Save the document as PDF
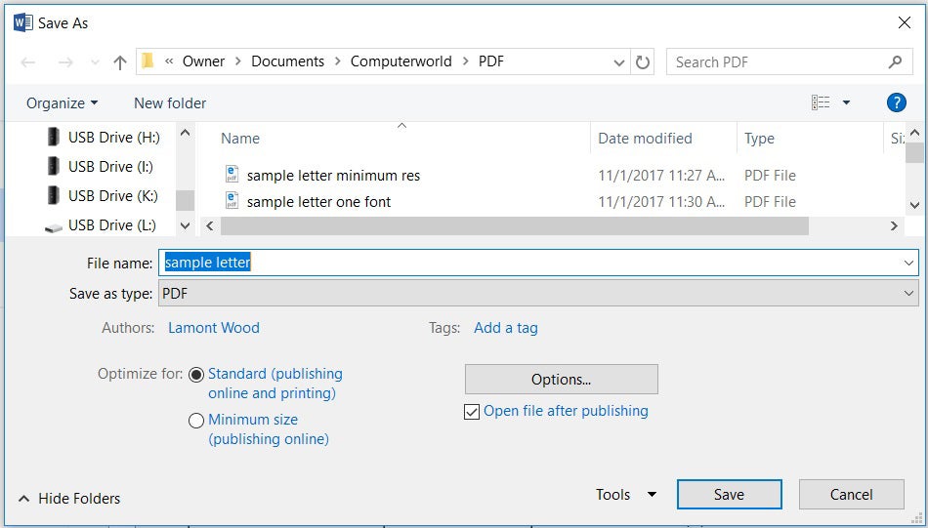 (x=729, y=494)
